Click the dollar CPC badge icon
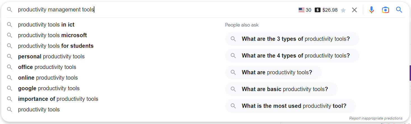 tap(317, 10)
